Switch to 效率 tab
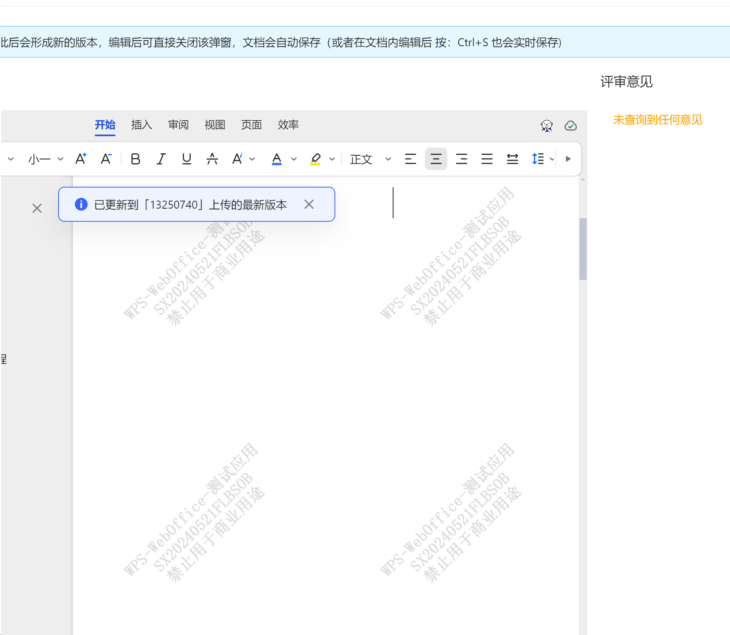Image resolution: width=730 pixels, height=635 pixels. click(x=288, y=125)
